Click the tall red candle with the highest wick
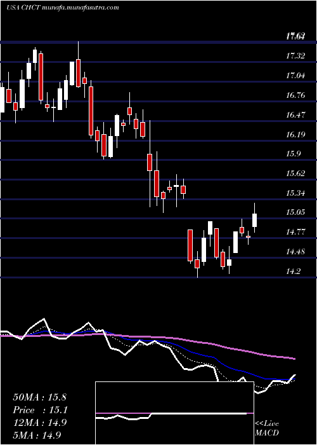This screenshot has height=445, width=317. [x=79, y=73]
